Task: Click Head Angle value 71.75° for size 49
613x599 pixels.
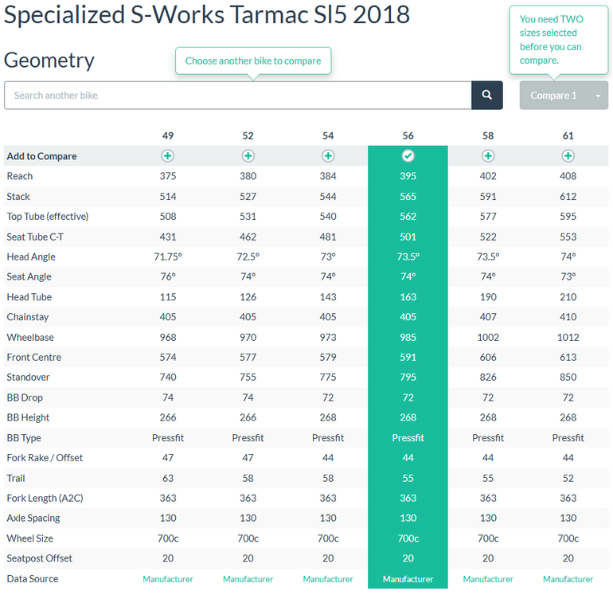Action: click(x=168, y=256)
